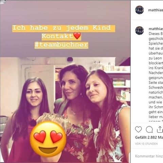The width and height of the screenshot is (163, 163).
Task: Share the post via the upload arrow icon
Action: (160, 129)
